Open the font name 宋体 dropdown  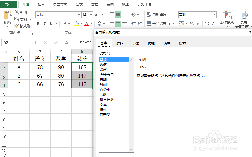79,15
